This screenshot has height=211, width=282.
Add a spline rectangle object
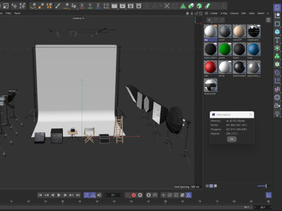click(277, 23)
